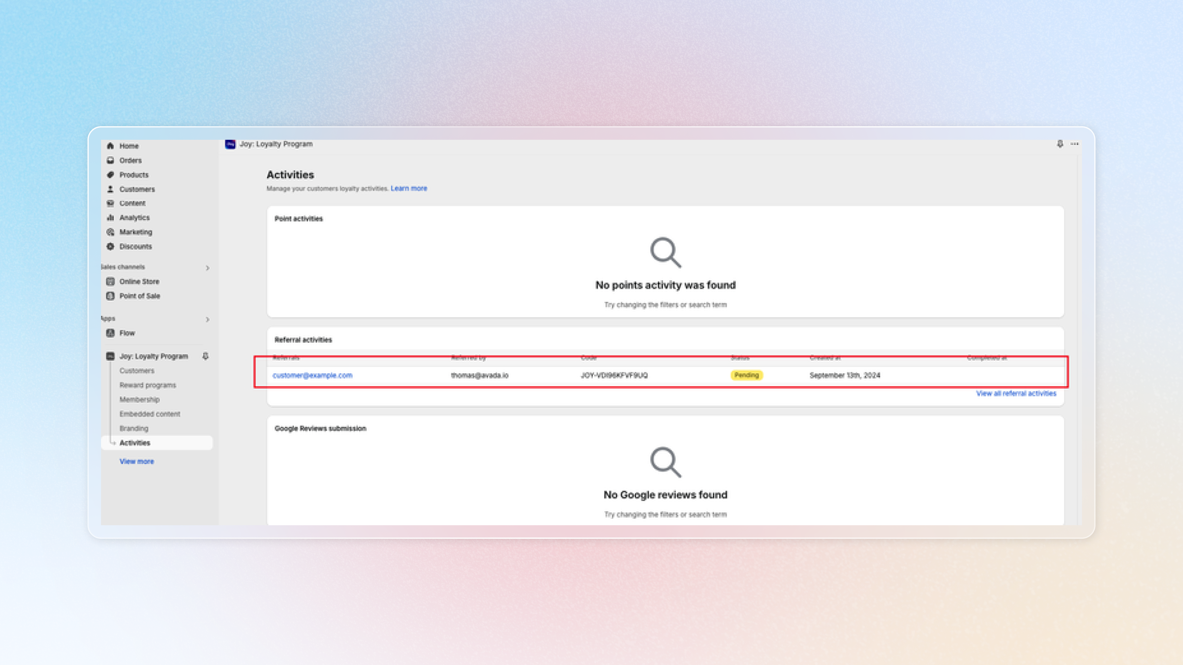Image resolution: width=1183 pixels, height=665 pixels.
Task: Click View all referral activities link
Action: pos(1016,393)
